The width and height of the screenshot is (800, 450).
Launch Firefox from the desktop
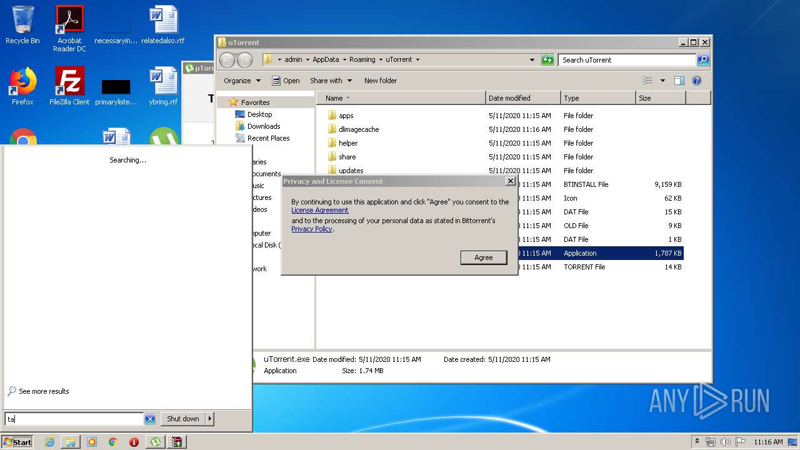click(x=22, y=86)
